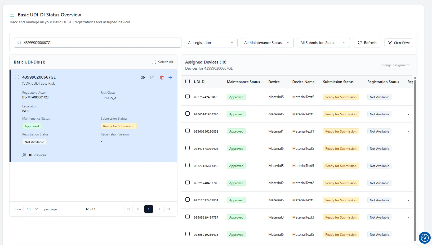This screenshot has height=245, width=432.
Task: View details with the eye icon
Action: [x=143, y=78]
